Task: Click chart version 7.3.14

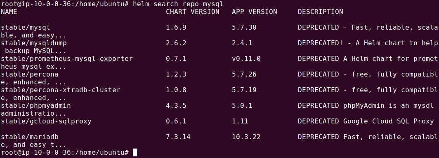Action: 178,137
